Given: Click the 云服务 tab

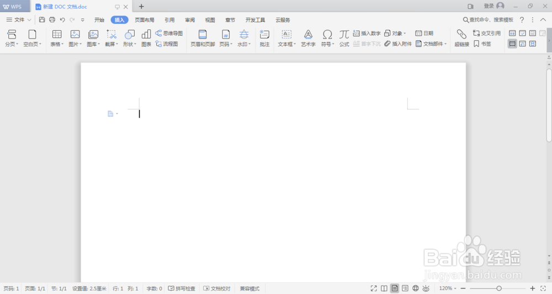Looking at the screenshot, I should (x=283, y=20).
